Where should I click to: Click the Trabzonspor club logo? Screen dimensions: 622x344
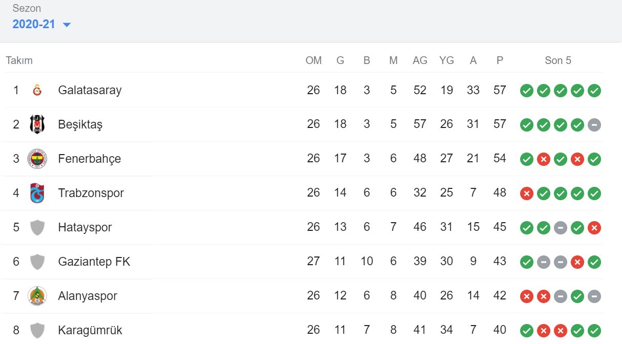coord(37,193)
